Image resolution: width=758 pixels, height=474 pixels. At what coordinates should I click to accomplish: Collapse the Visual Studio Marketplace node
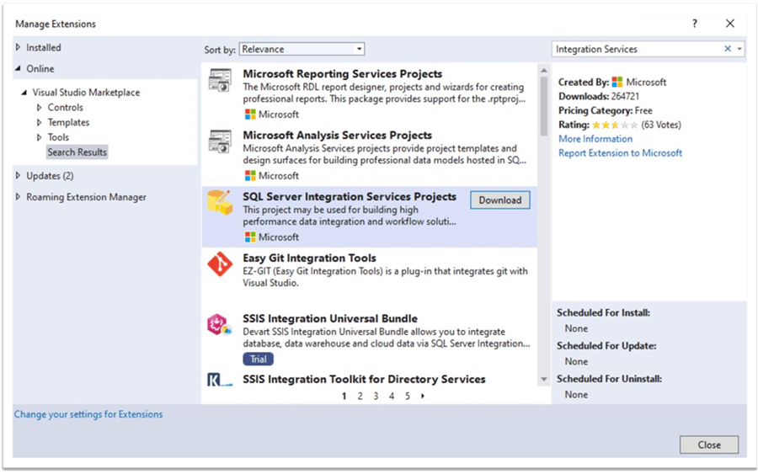point(24,93)
